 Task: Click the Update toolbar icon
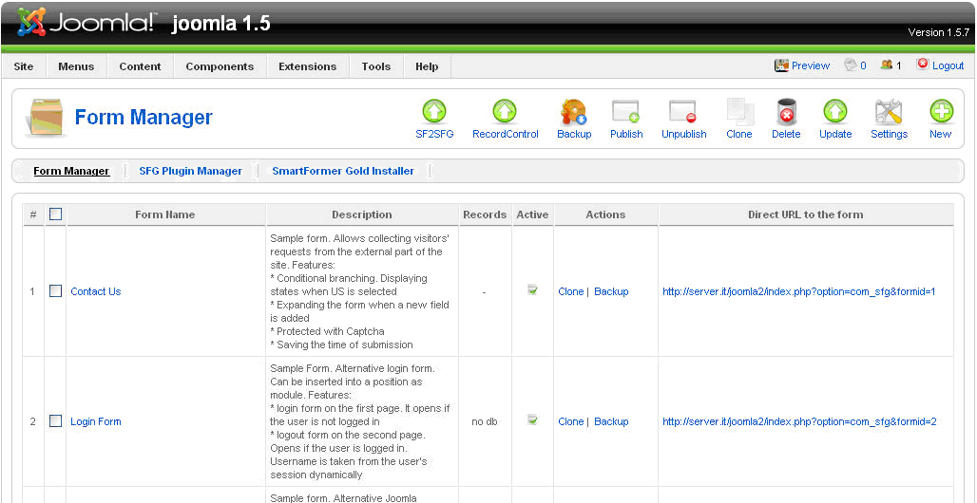(835, 112)
